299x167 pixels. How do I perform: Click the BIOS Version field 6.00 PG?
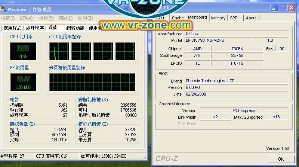point(237,87)
